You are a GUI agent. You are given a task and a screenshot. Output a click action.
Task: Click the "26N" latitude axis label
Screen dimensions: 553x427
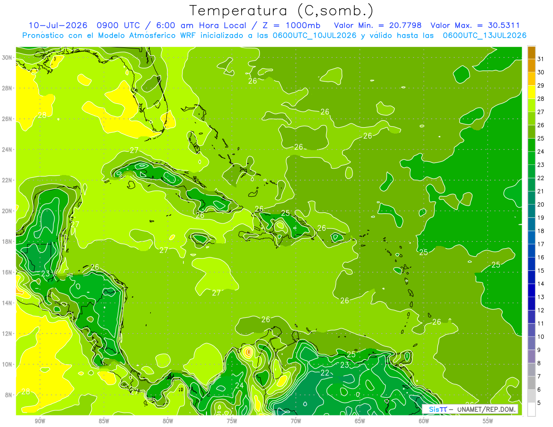(x=8, y=119)
